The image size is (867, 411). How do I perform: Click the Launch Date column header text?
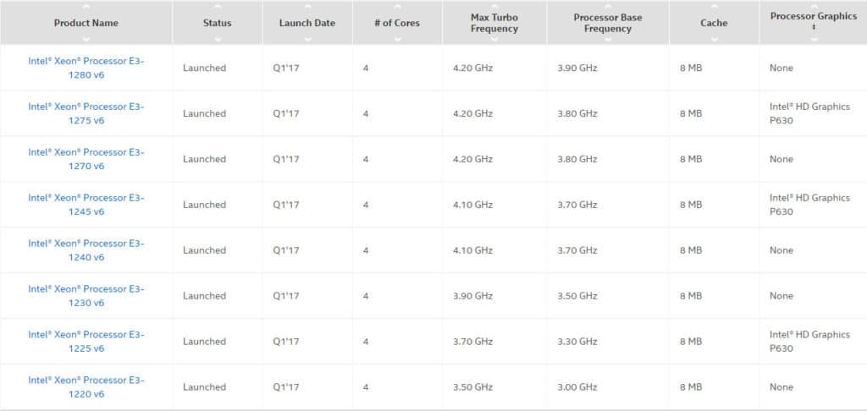[307, 23]
